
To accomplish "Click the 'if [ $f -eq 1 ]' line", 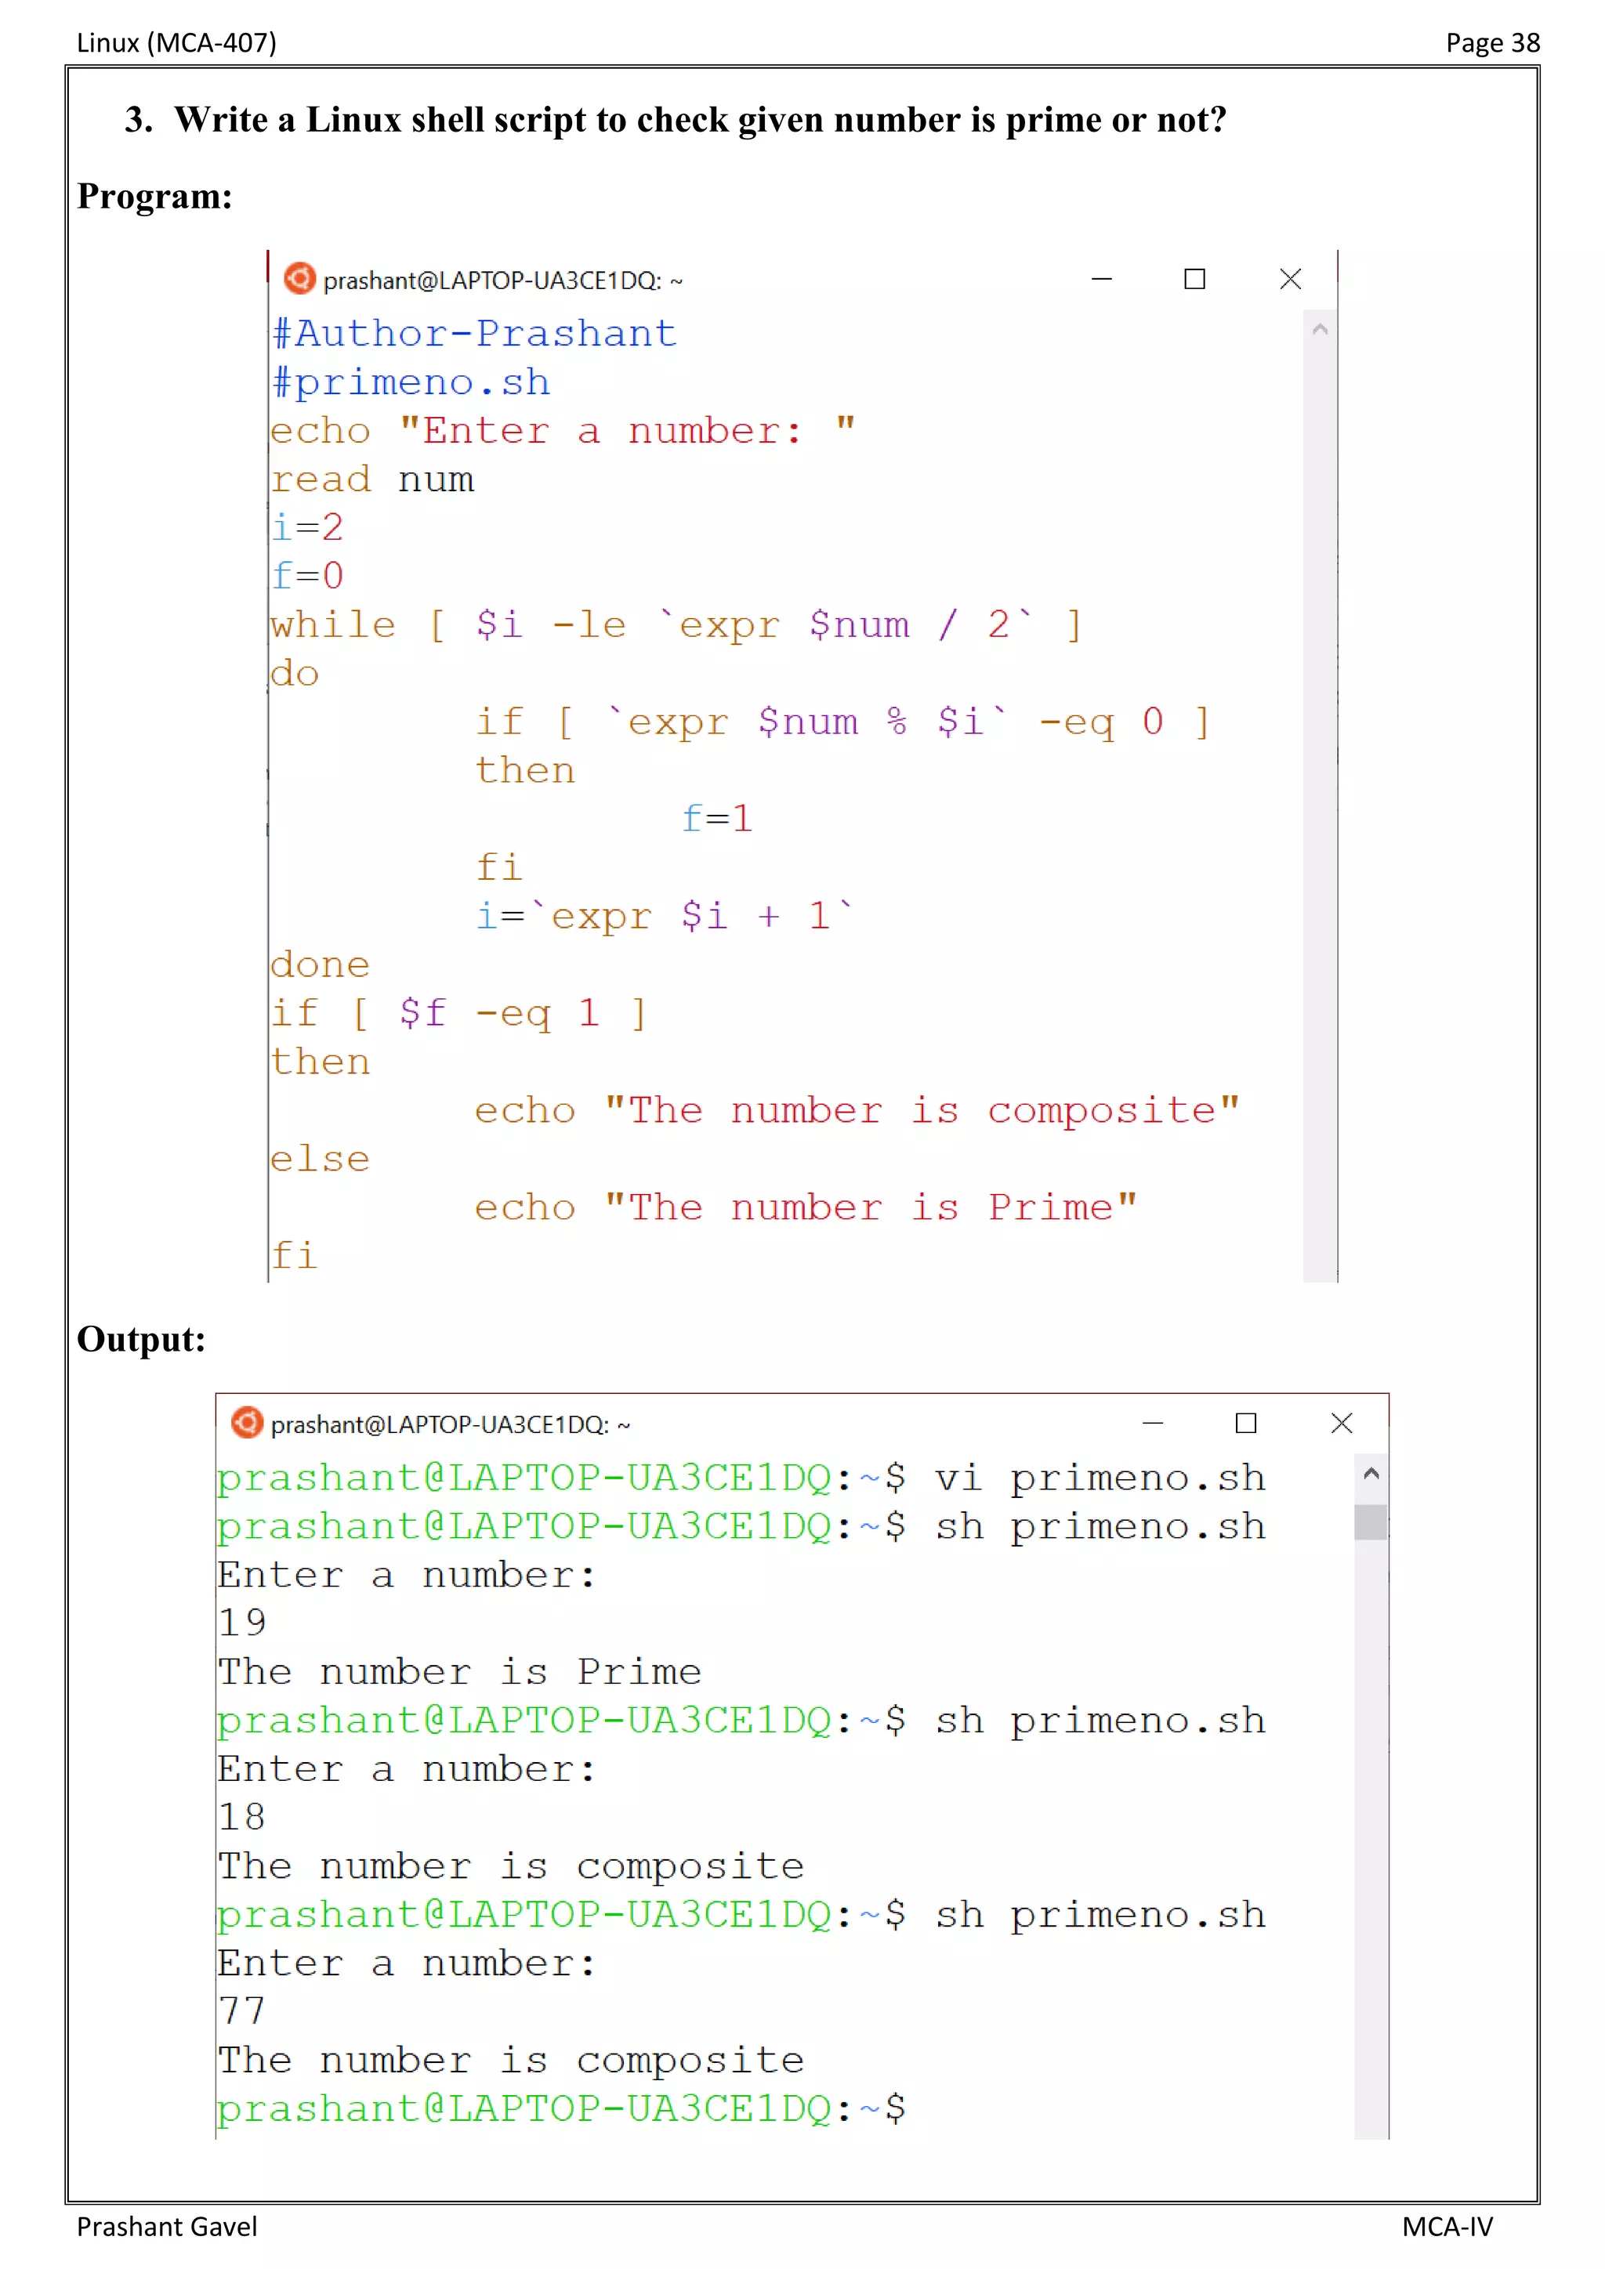I will pyautogui.click(x=458, y=1014).
